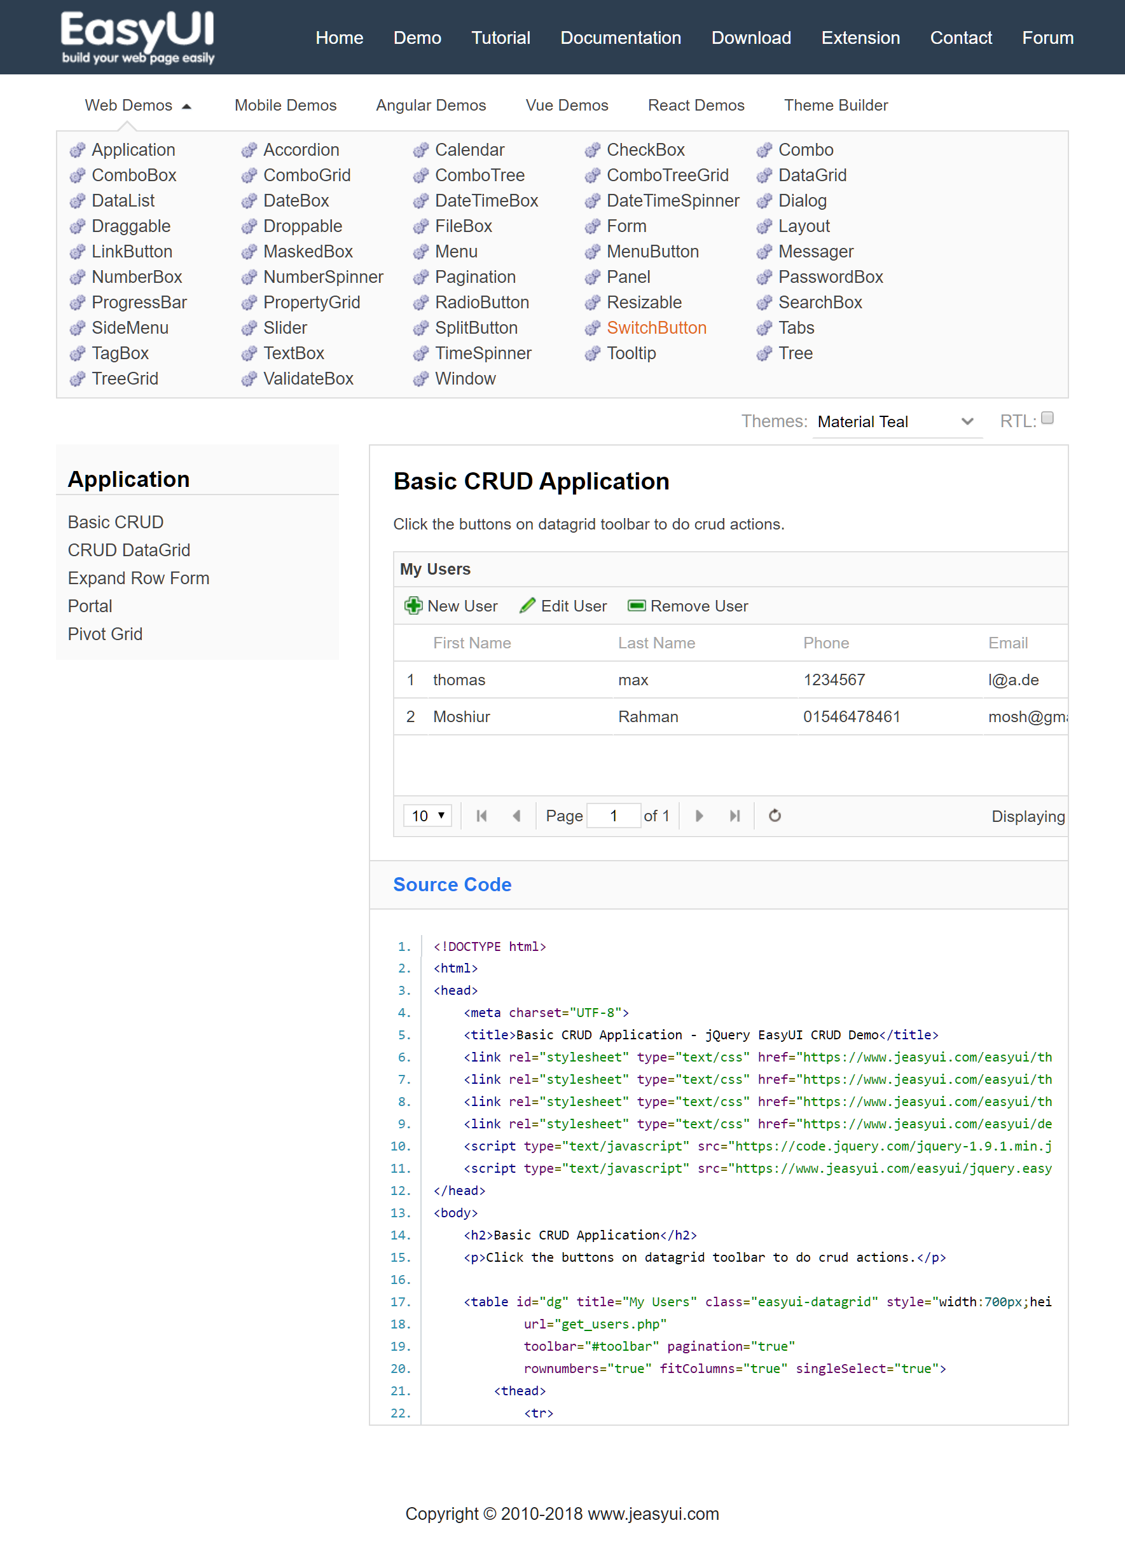Click the pencil Edit User icon
The image size is (1125, 1551).
point(527,605)
